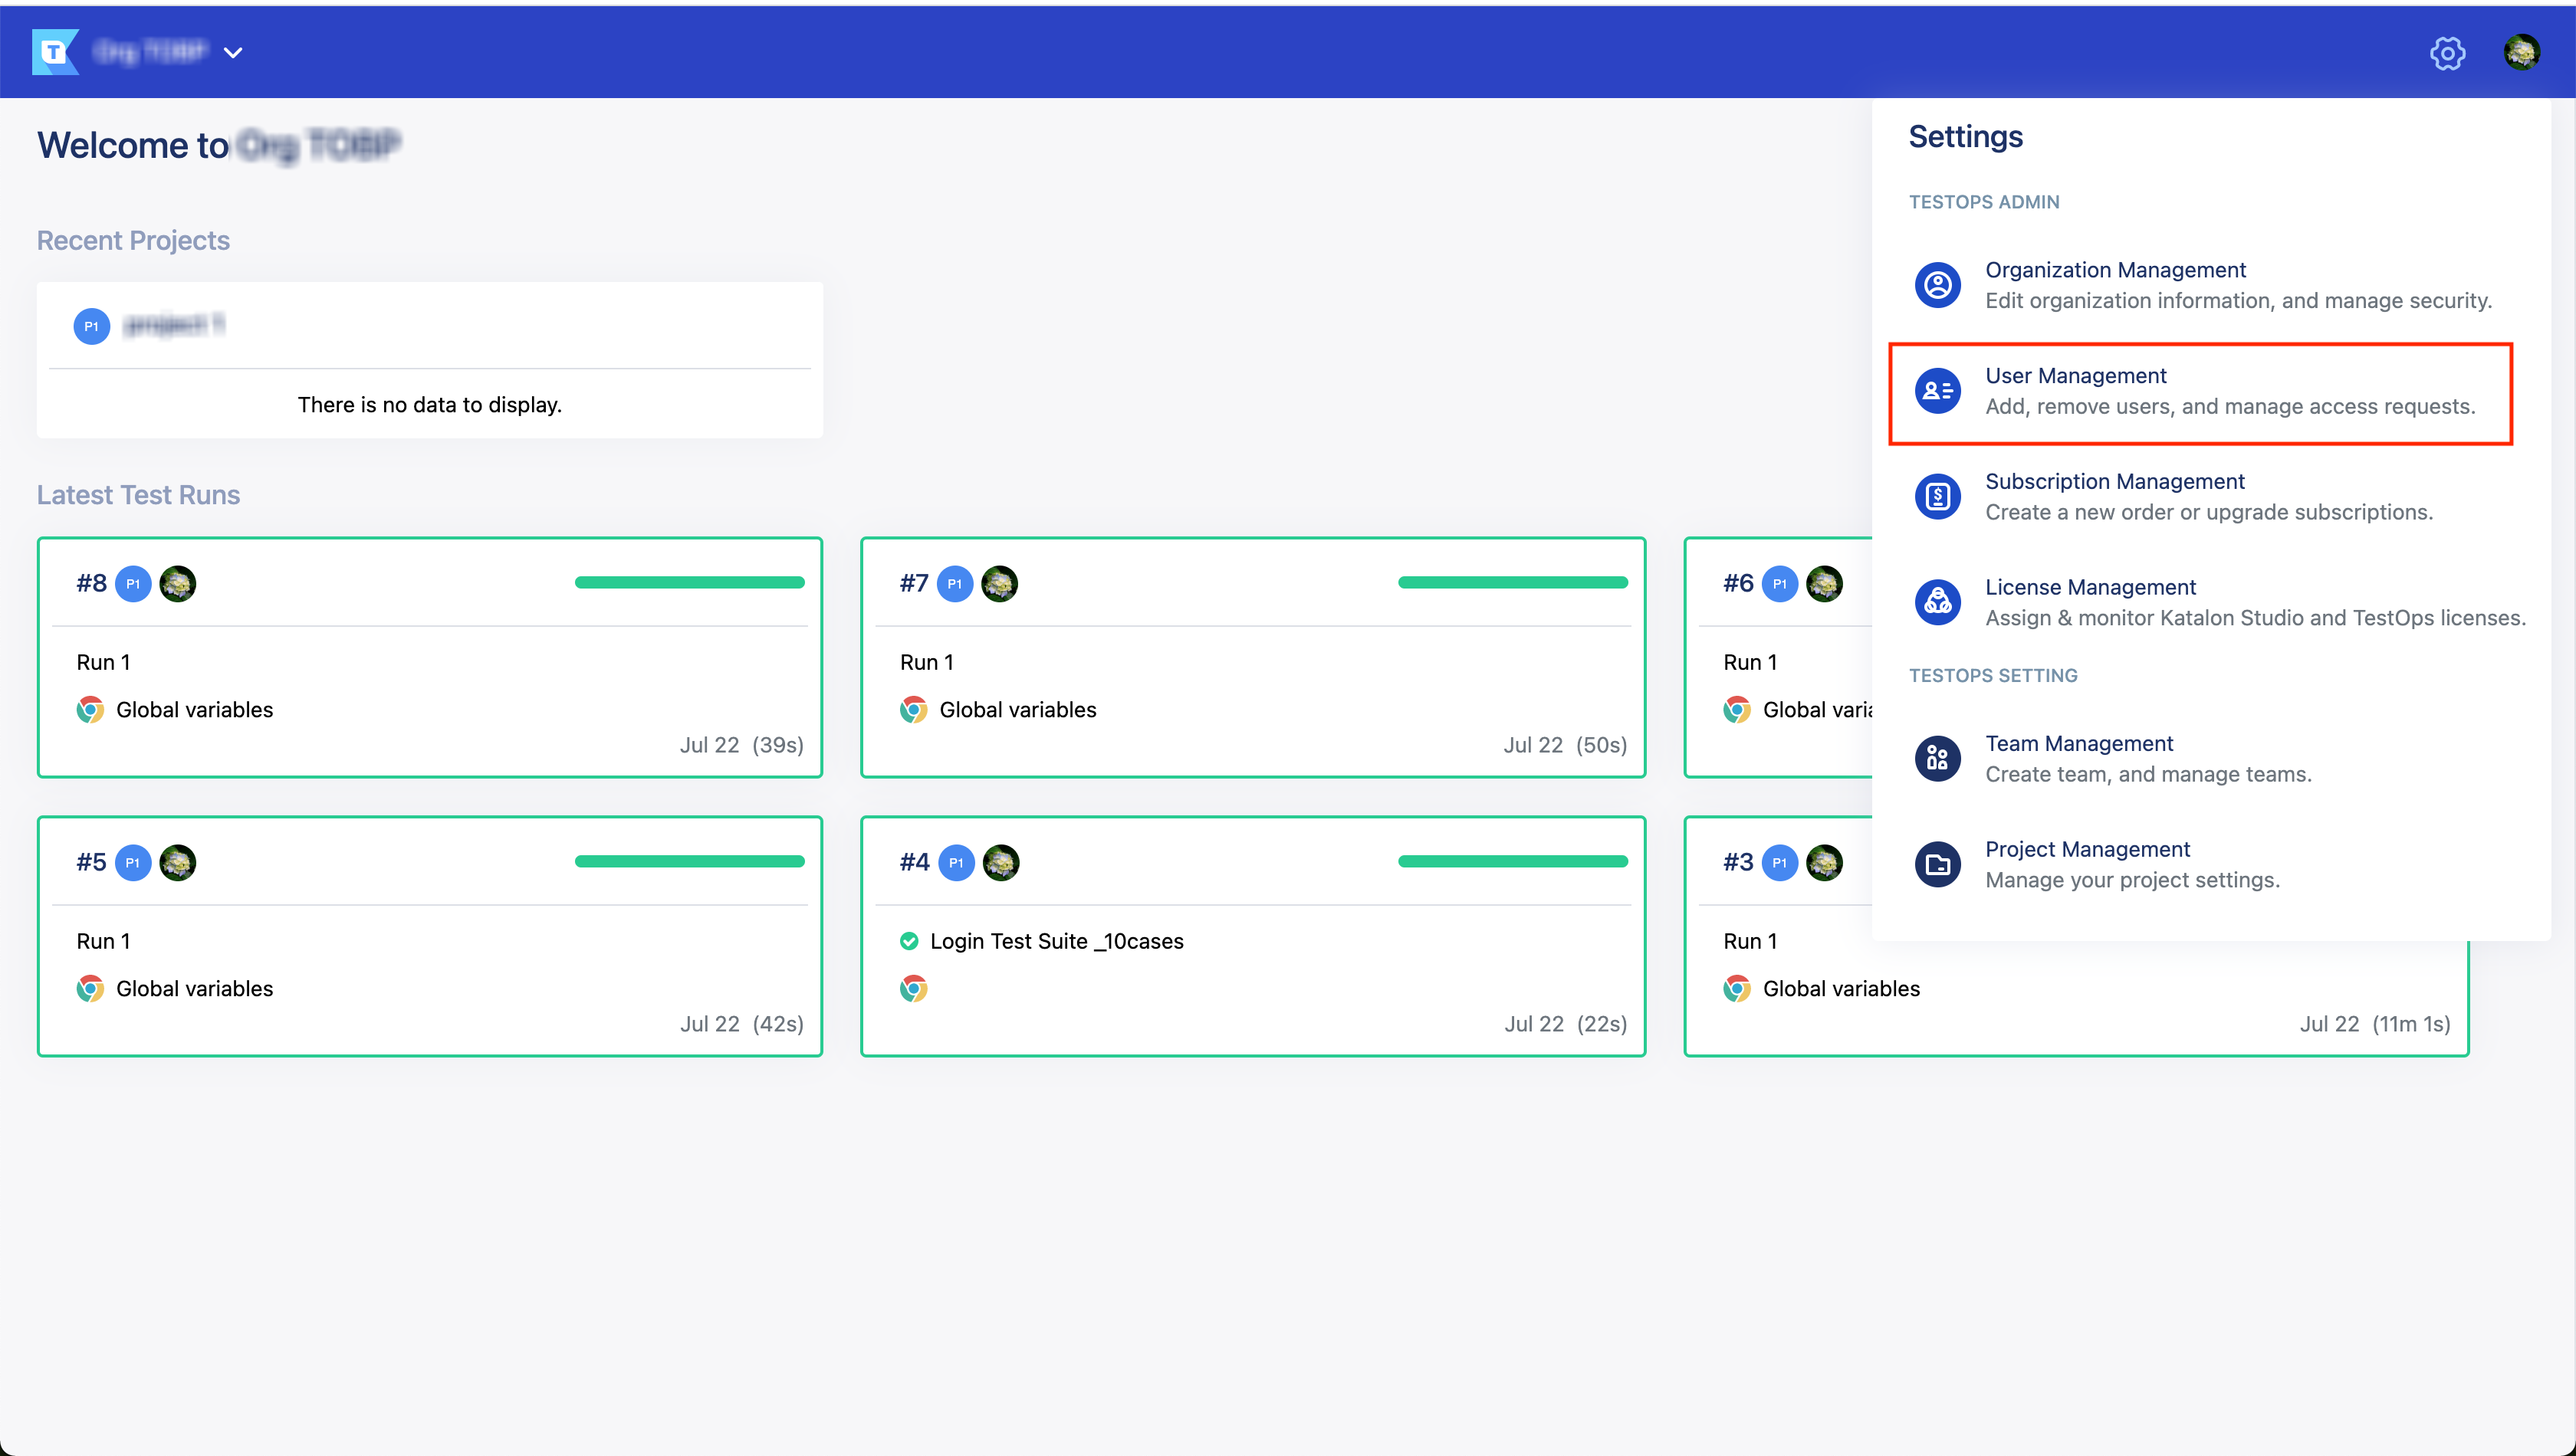This screenshot has width=2576, height=1456.
Task: Open test run #3
Action: tap(1738, 862)
